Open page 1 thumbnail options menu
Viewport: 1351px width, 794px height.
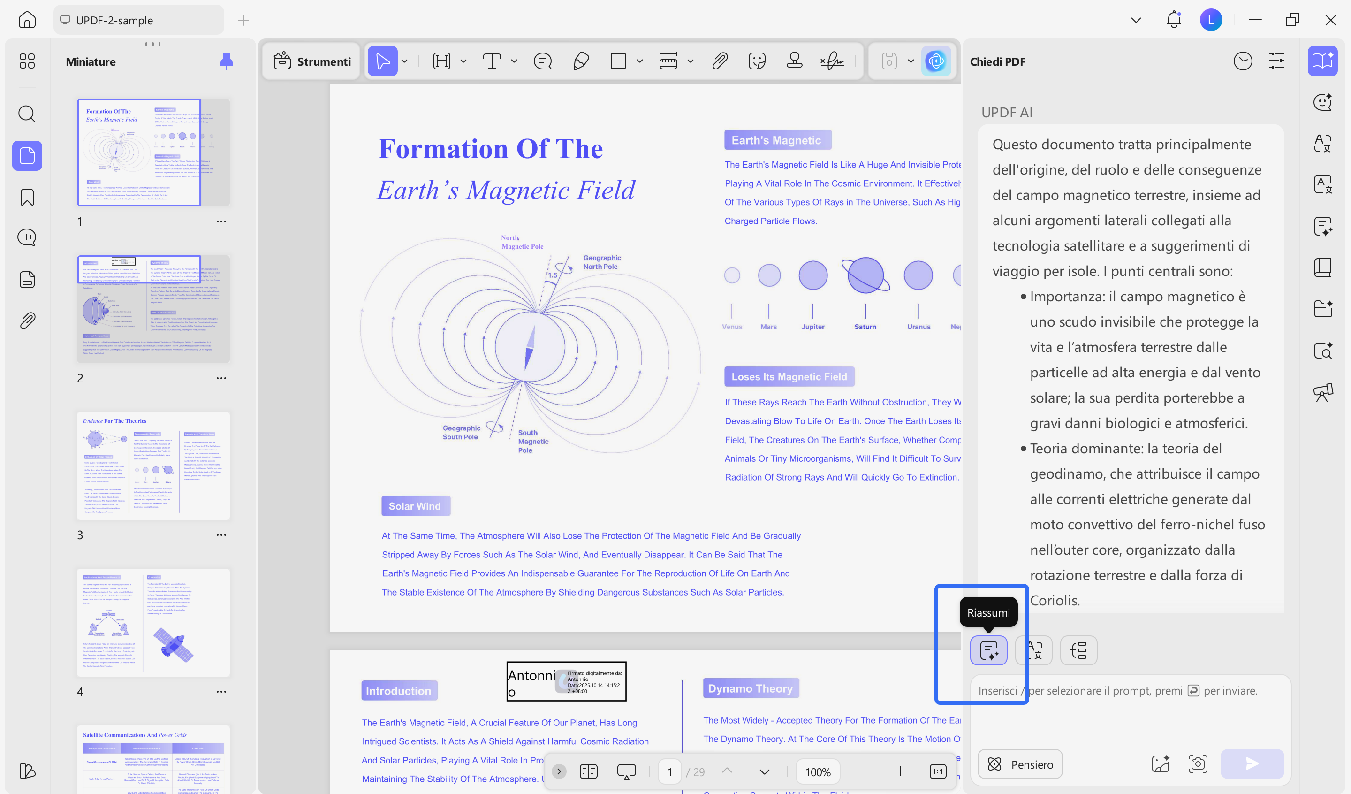[221, 221]
